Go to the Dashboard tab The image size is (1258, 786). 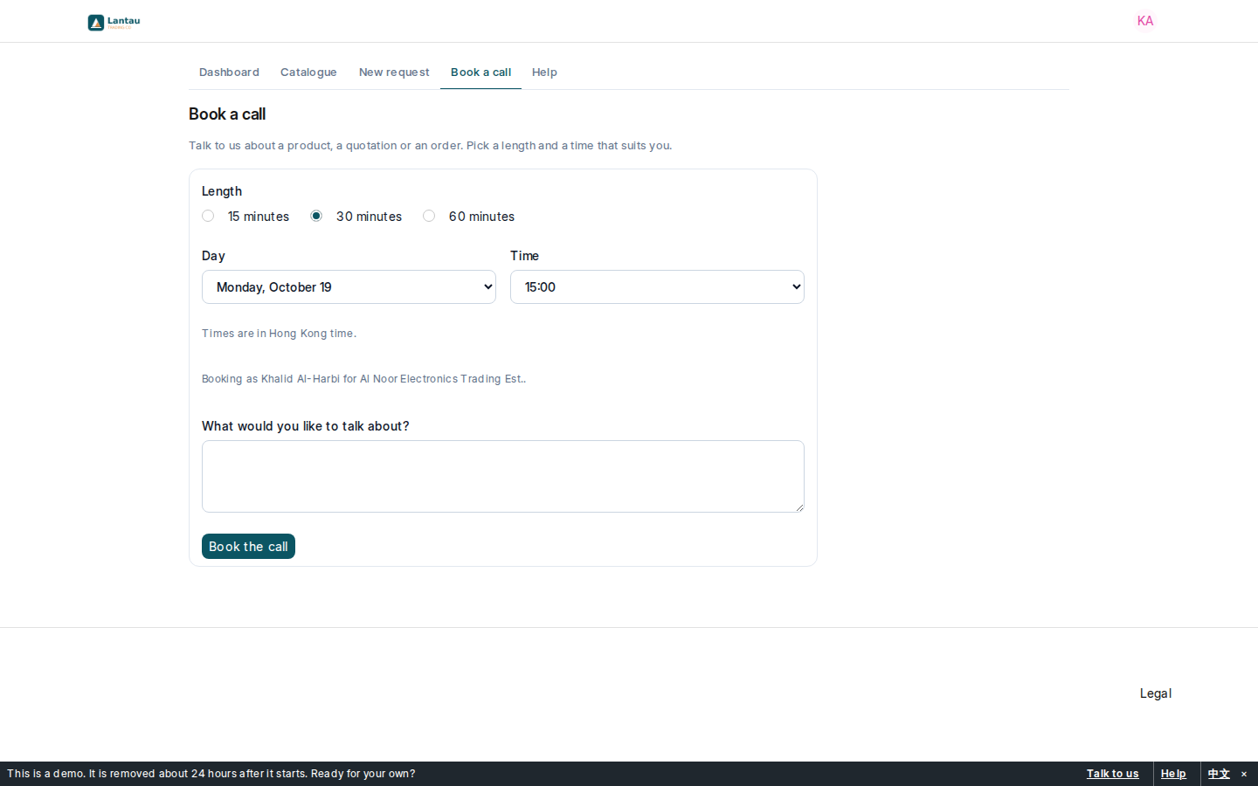pyautogui.click(x=229, y=72)
